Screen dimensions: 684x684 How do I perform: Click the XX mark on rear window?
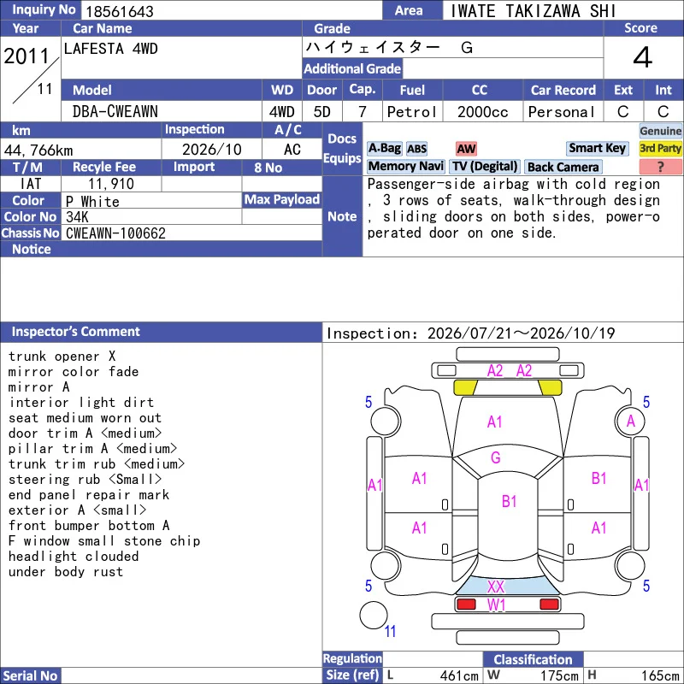[x=496, y=587]
